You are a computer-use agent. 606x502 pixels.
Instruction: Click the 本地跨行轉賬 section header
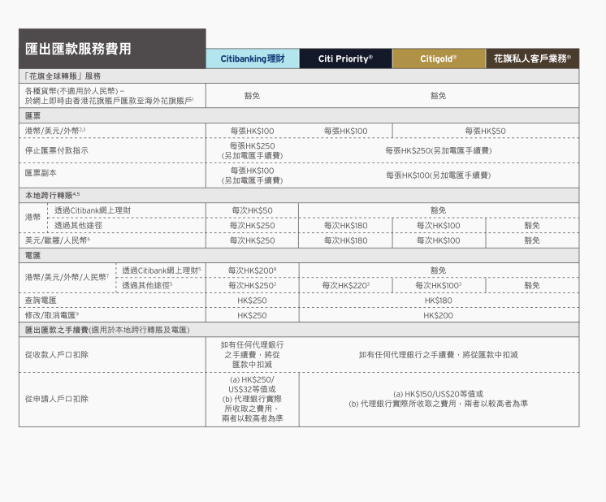(52, 196)
